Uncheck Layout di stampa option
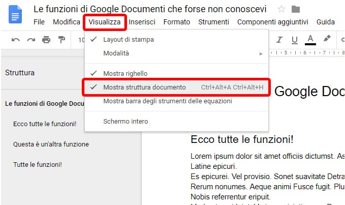 click(128, 40)
